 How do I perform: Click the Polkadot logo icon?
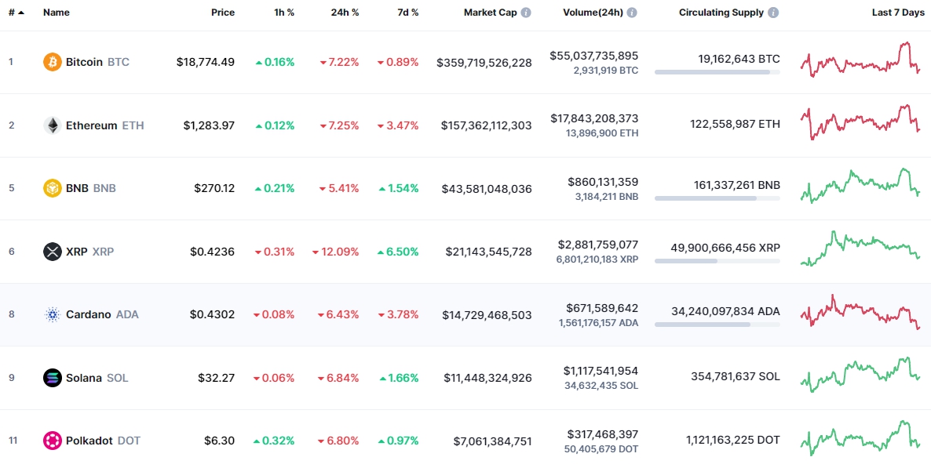pos(53,441)
